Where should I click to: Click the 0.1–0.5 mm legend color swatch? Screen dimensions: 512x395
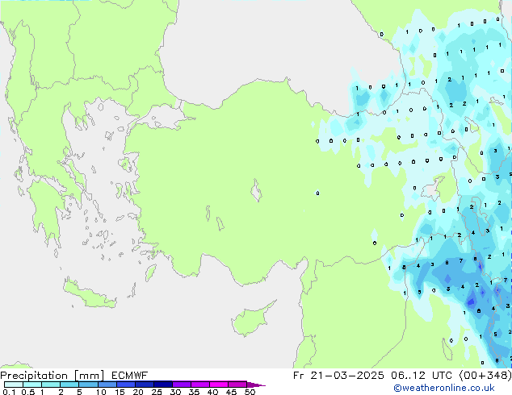click(14, 385)
